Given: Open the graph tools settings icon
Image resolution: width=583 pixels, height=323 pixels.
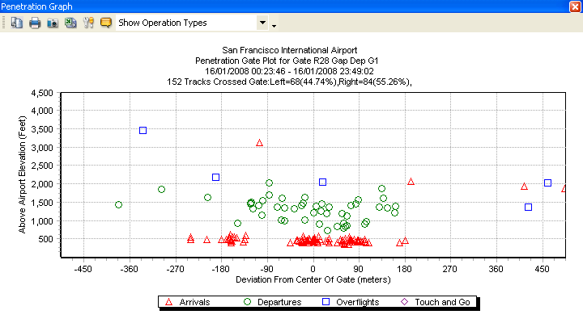Looking at the screenshot, I should point(88,23).
